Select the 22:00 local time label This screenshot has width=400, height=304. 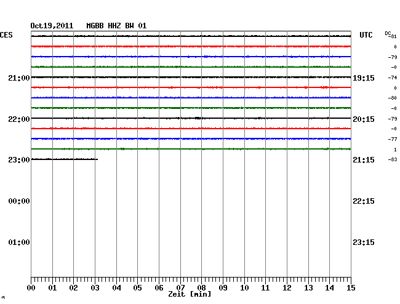[x=19, y=119]
